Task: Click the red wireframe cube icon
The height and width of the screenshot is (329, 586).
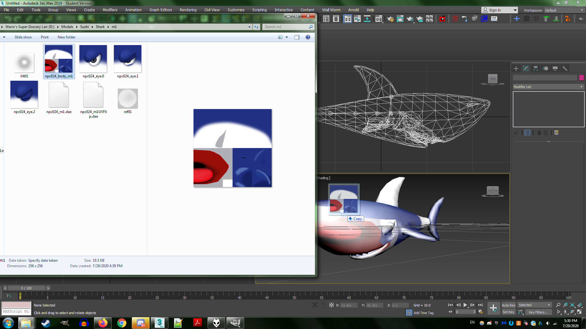Action: pyautogui.click(x=455, y=19)
